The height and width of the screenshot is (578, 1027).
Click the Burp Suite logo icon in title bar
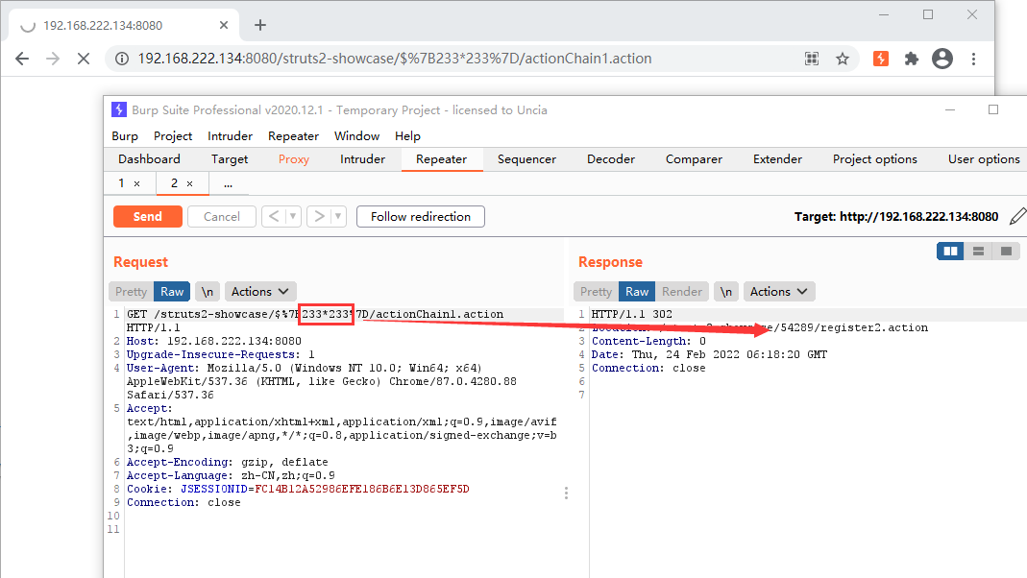(x=118, y=110)
